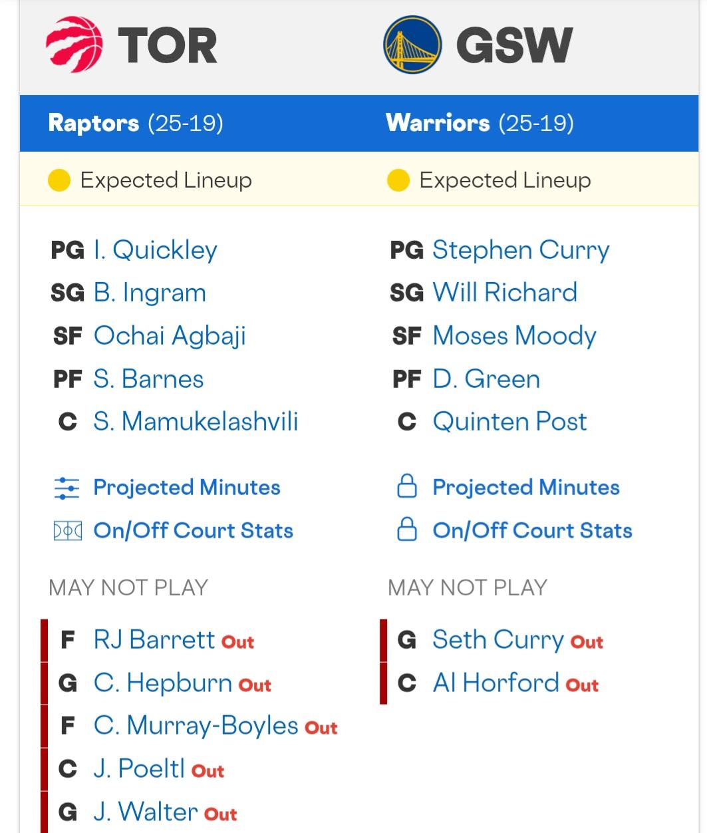Select the Raptors (25-19) team header
Viewport: 707px width, 833px height.
tap(136, 123)
